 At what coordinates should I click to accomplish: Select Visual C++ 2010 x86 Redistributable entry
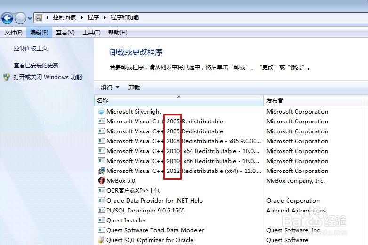pyautogui.click(x=183, y=161)
